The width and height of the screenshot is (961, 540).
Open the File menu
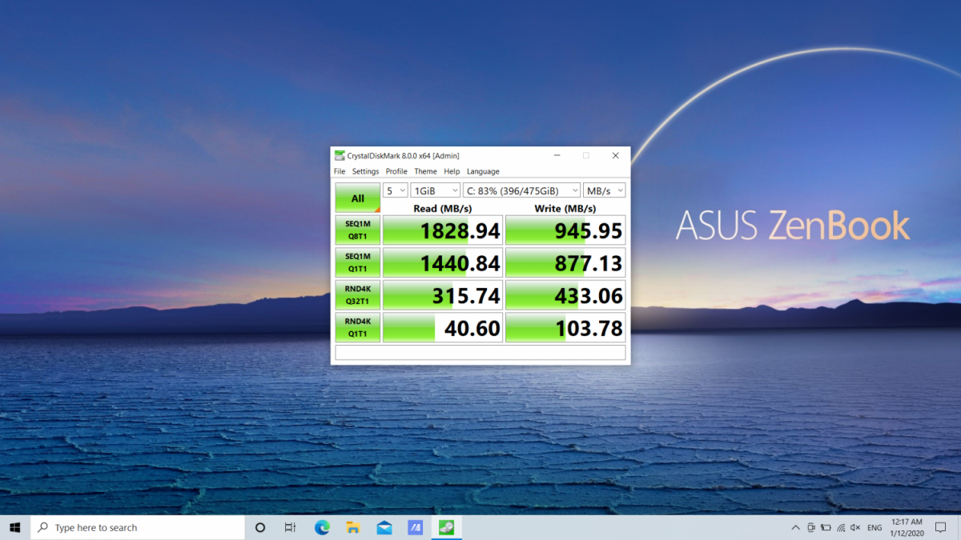tap(340, 171)
